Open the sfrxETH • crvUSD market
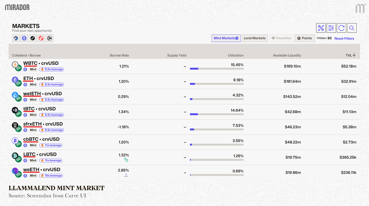The height and width of the screenshot is (206, 369). coord(43,124)
